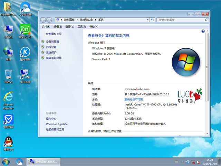Image resolution: width=221 pixels, height=166 pixels.
Task: Click the shield icon beside 远程设置
Action: [43, 47]
